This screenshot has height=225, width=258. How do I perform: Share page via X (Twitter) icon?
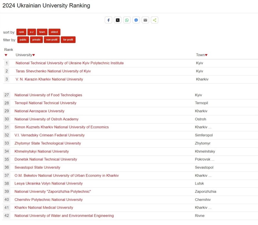pyautogui.click(x=118, y=20)
